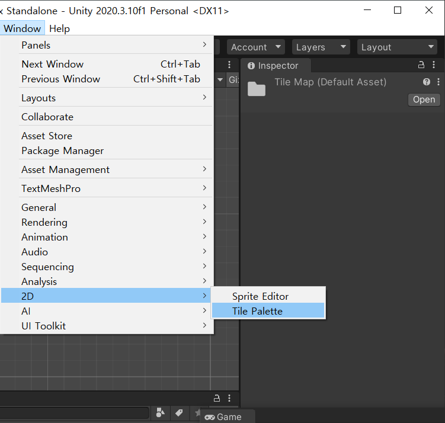Expand the Panels submenu
Viewport: 445px width, 423px height.
(x=107, y=45)
